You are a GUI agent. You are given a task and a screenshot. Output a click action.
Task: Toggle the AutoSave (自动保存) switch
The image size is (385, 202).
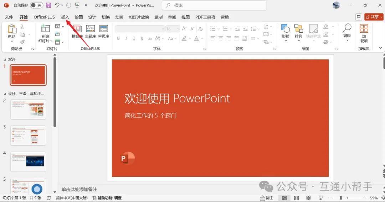[36, 5]
